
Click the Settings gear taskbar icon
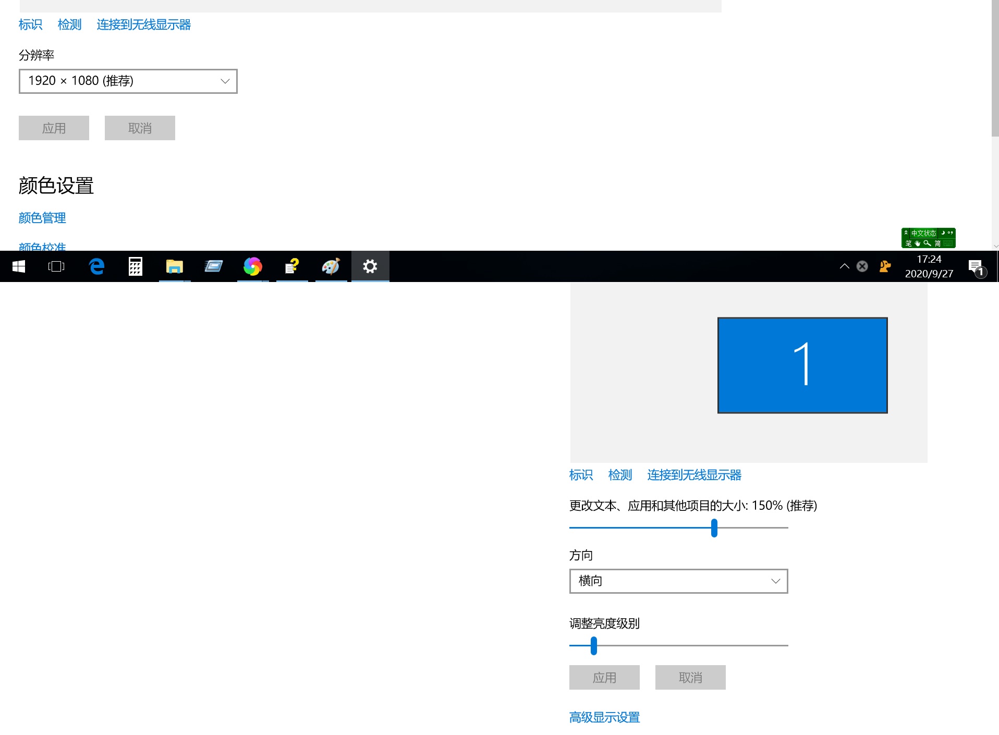tap(370, 266)
